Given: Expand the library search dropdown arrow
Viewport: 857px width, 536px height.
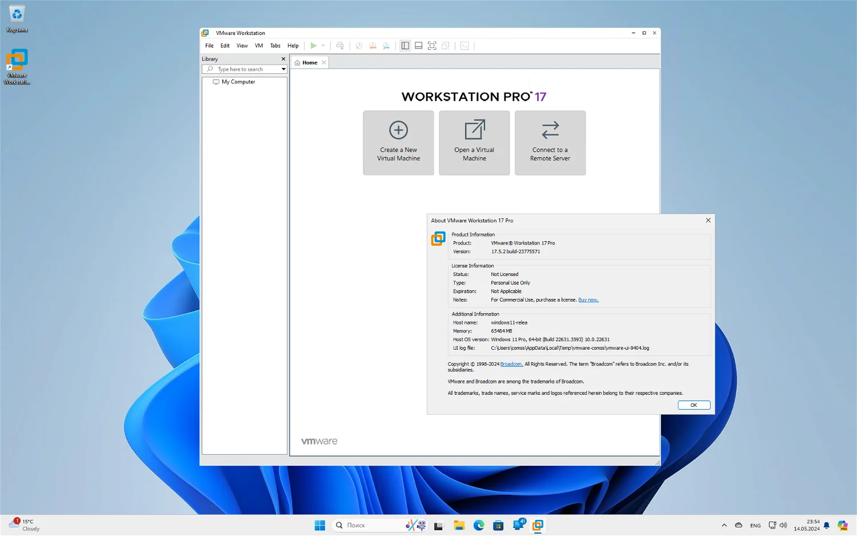Looking at the screenshot, I should pos(283,69).
